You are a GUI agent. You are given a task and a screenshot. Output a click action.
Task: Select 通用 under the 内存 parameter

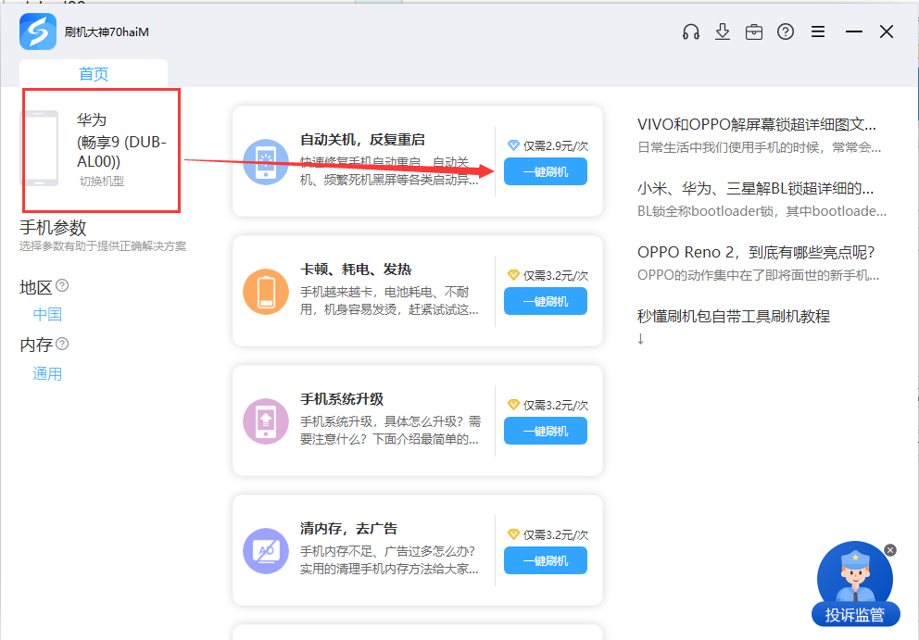pos(46,372)
